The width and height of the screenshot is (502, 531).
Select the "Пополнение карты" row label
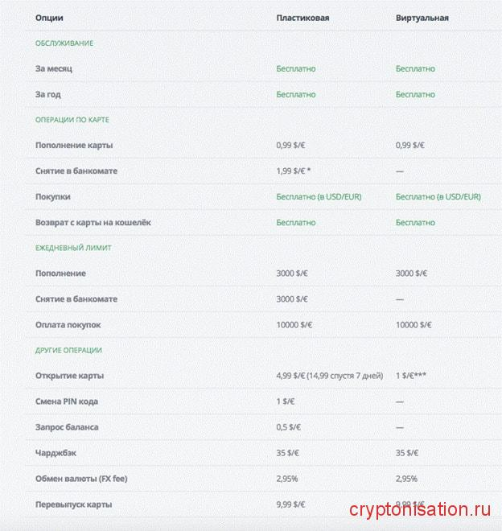[74, 146]
